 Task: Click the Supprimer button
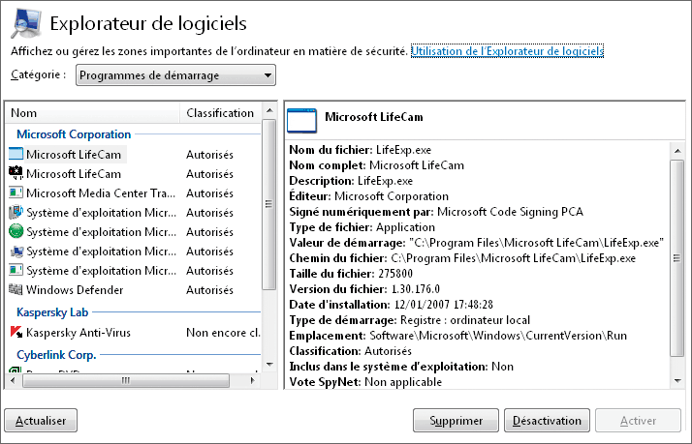(456, 421)
